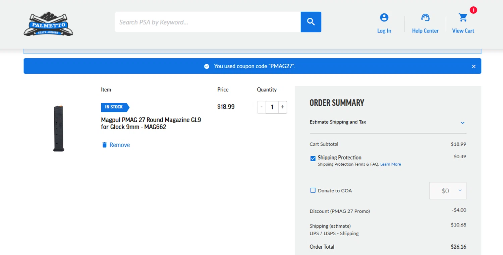Click the Log In link

[384, 31]
